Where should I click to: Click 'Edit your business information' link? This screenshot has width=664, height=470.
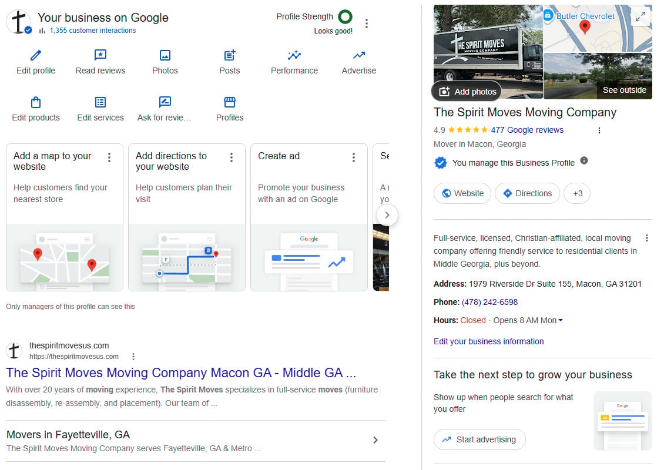(489, 341)
